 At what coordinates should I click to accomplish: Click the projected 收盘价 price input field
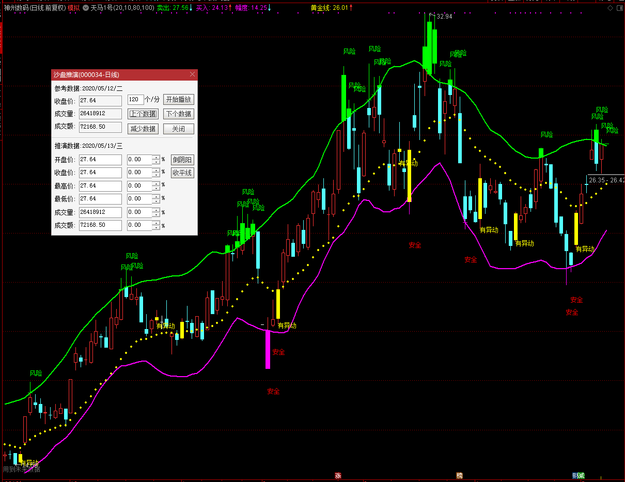[x=100, y=173]
